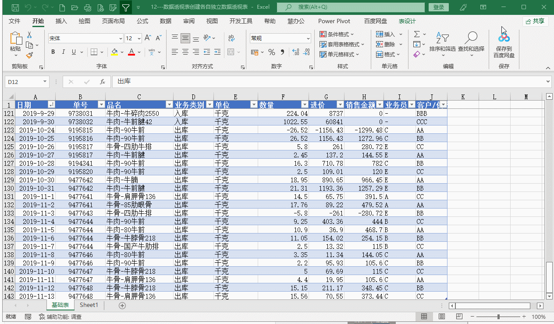This screenshot has width=554, height=324.
Task: Click the 登录 sign-in button
Action: [x=439, y=7]
